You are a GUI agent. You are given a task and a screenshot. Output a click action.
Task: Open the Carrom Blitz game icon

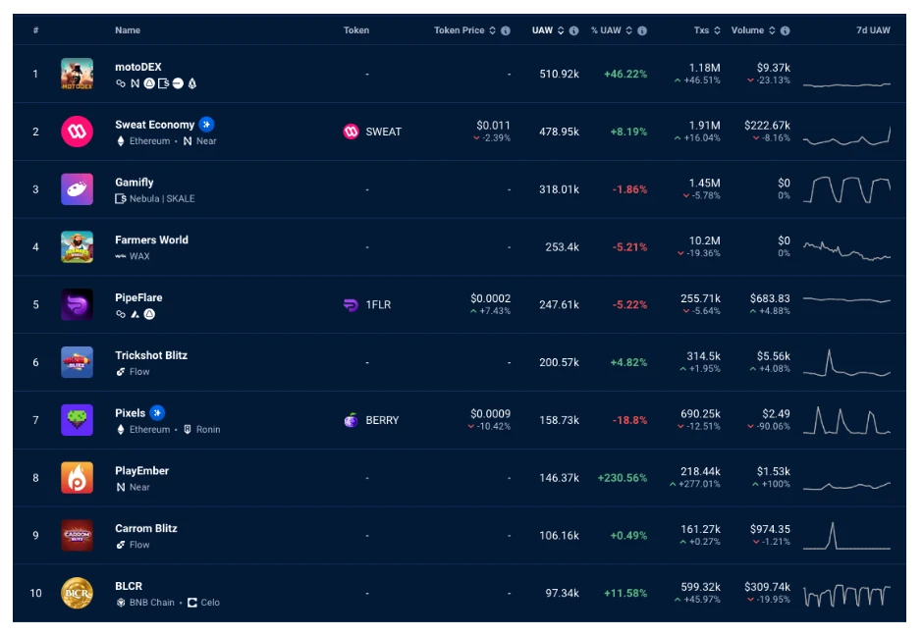tap(78, 535)
